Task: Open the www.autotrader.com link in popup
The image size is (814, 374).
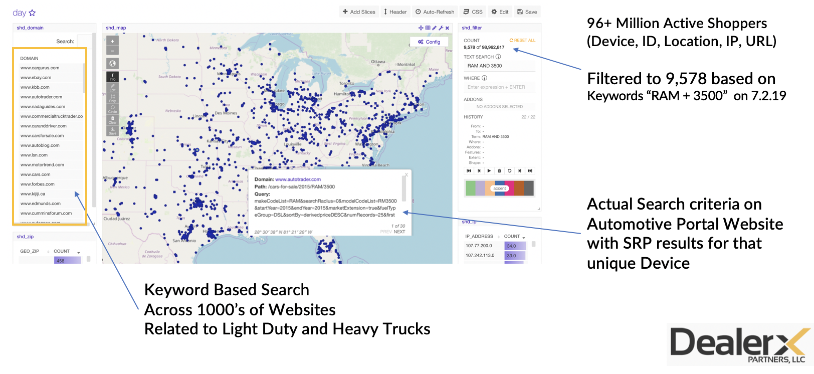Action: 298,179
